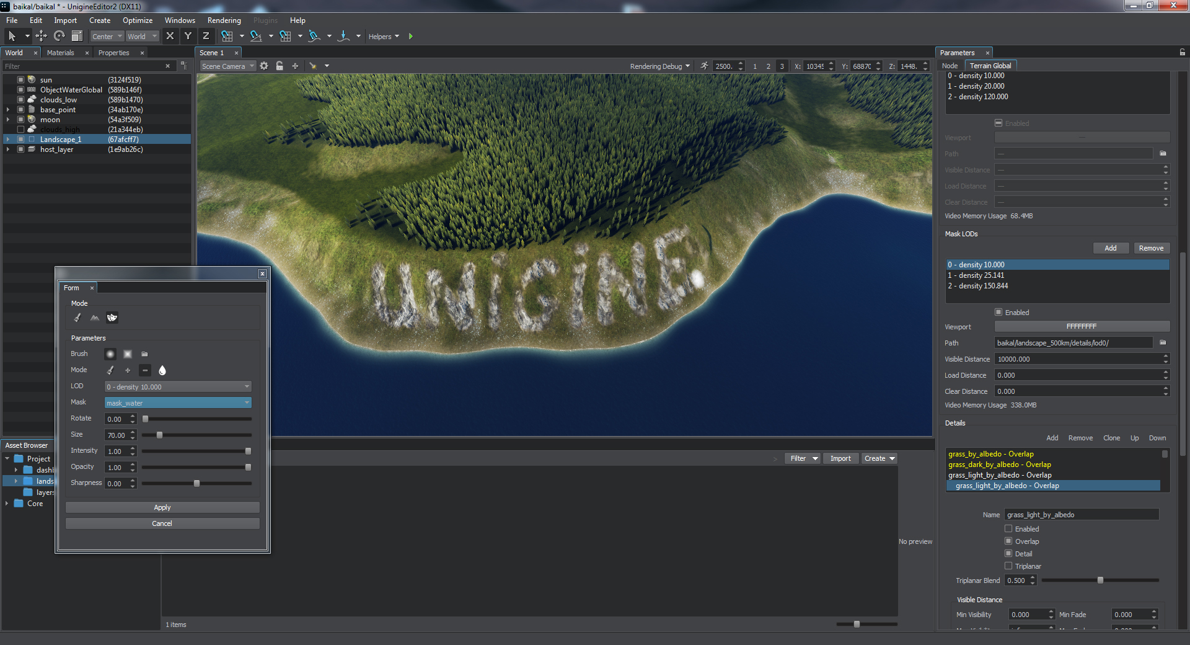Toggle enabled box for host_layer node
This screenshot has width=1190, height=645.
(x=20, y=149)
